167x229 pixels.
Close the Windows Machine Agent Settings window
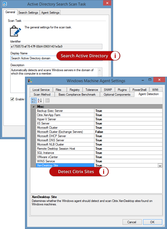(159, 80)
